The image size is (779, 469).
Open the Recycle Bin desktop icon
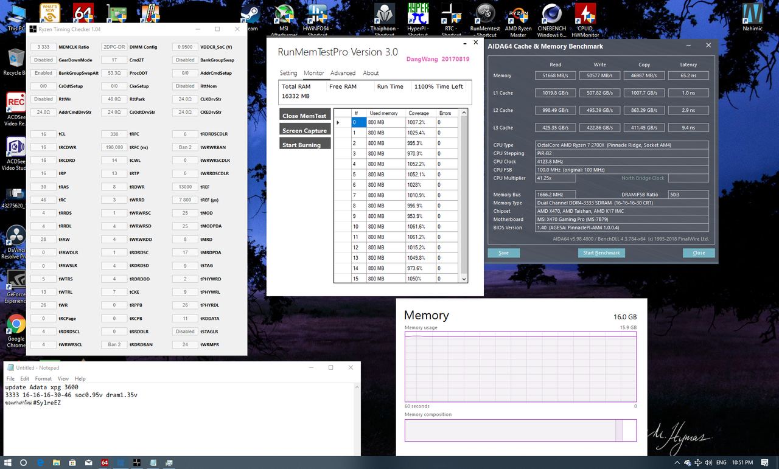(x=15, y=62)
